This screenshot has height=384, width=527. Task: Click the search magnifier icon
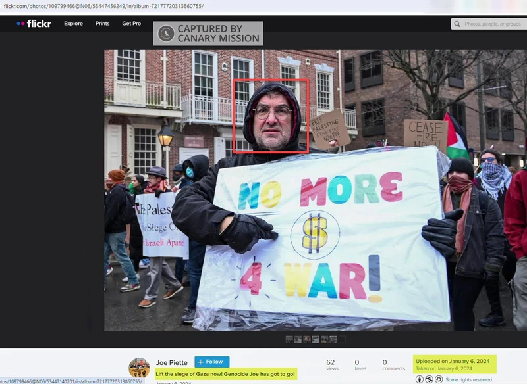tap(457, 24)
